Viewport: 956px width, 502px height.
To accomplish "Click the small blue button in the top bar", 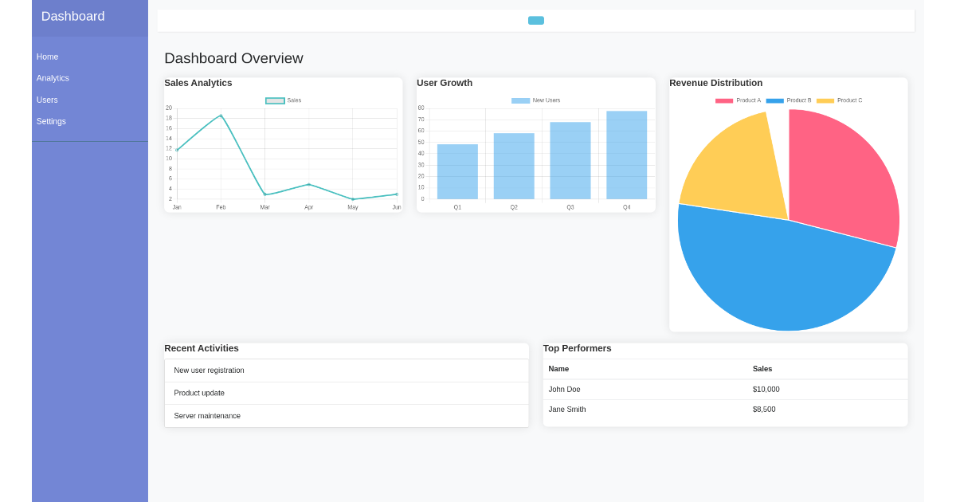I will pos(535,20).
